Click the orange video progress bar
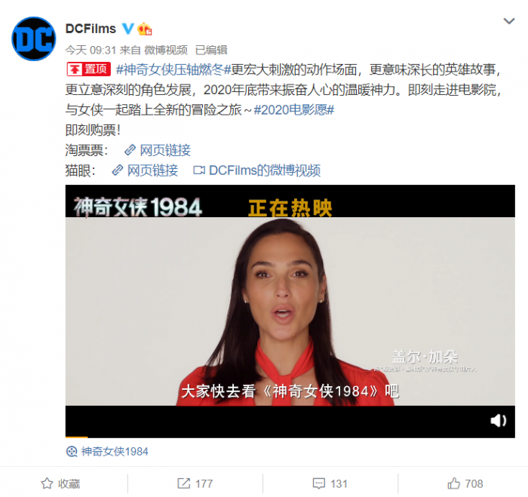The height and width of the screenshot is (497, 528). click(76, 437)
